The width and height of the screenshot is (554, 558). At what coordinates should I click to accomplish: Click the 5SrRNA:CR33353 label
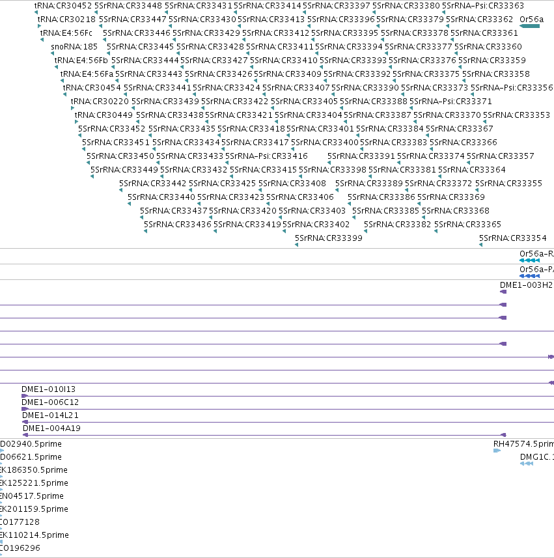(516, 115)
